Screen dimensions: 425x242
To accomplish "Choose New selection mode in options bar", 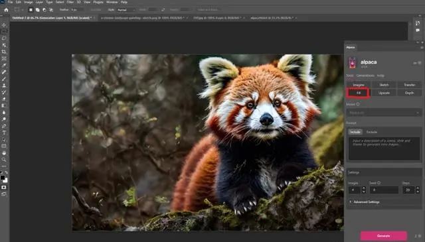I will [x=31, y=10].
